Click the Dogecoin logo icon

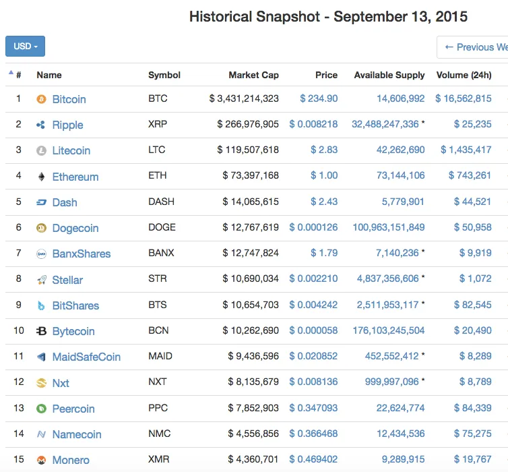(41, 228)
